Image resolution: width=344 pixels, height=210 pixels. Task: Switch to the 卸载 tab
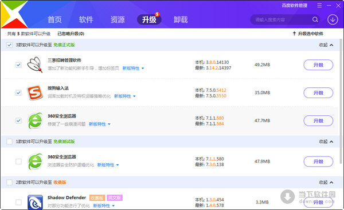181,19
